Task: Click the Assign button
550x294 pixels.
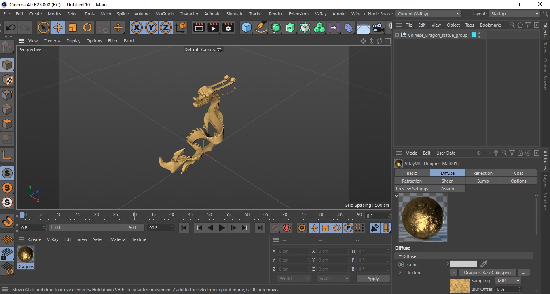Action: coord(447,189)
